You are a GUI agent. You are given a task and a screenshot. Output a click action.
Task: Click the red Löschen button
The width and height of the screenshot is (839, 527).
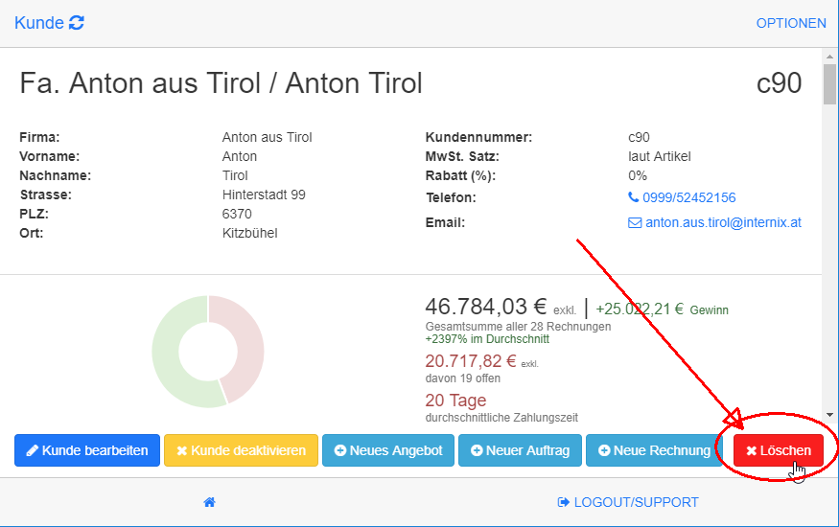tap(778, 450)
